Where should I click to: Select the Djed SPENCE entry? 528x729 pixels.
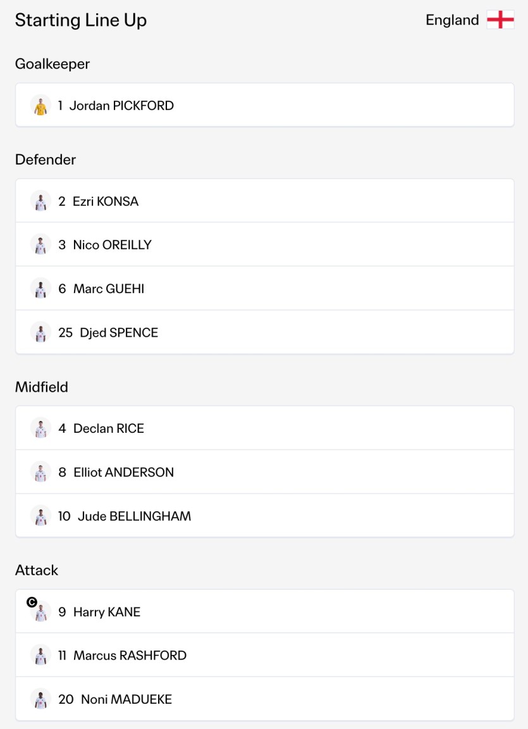pos(265,332)
